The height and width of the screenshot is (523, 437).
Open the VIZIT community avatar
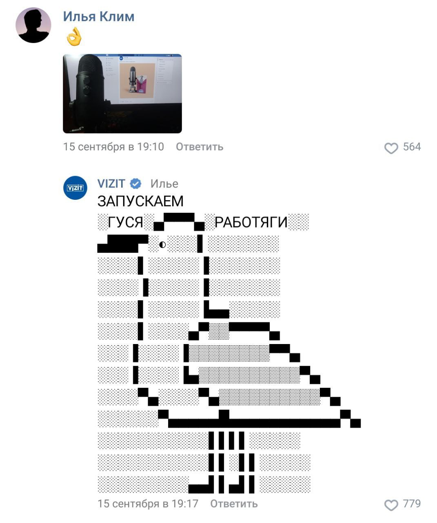click(x=75, y=188)
